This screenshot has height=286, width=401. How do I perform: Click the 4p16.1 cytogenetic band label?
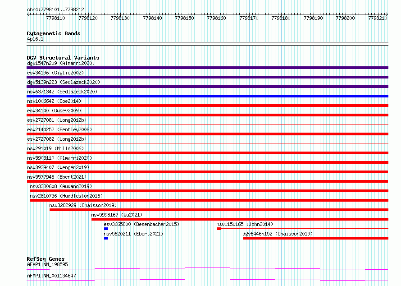pyautogui.click(x=35, y=39)
